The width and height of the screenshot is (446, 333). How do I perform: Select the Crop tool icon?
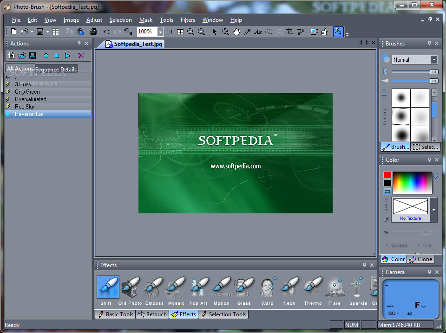(x=290, y=32)
